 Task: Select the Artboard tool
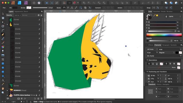[x=3, y=18]
